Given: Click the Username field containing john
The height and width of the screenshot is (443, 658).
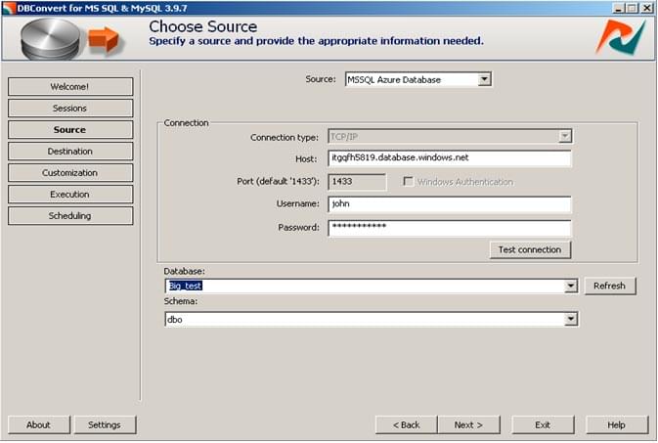Looking at the screenshot, I should pos(449,204).
